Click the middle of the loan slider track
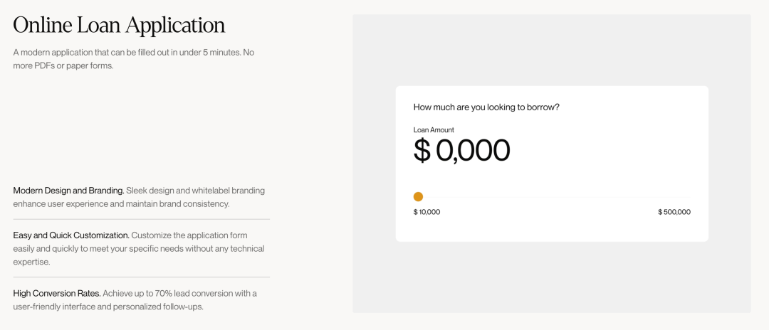The width and height of the screenshot is (769, 330). pos(553,197)
